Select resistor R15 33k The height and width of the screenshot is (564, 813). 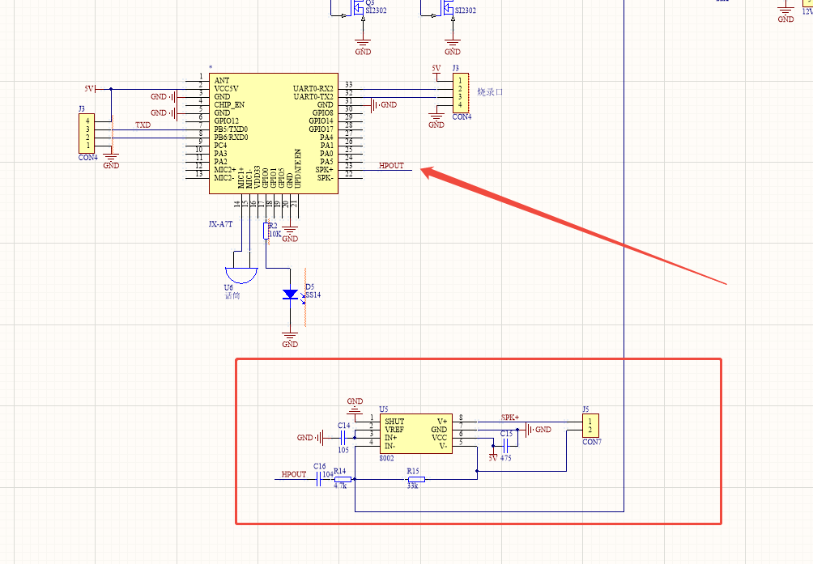[413, 479]
